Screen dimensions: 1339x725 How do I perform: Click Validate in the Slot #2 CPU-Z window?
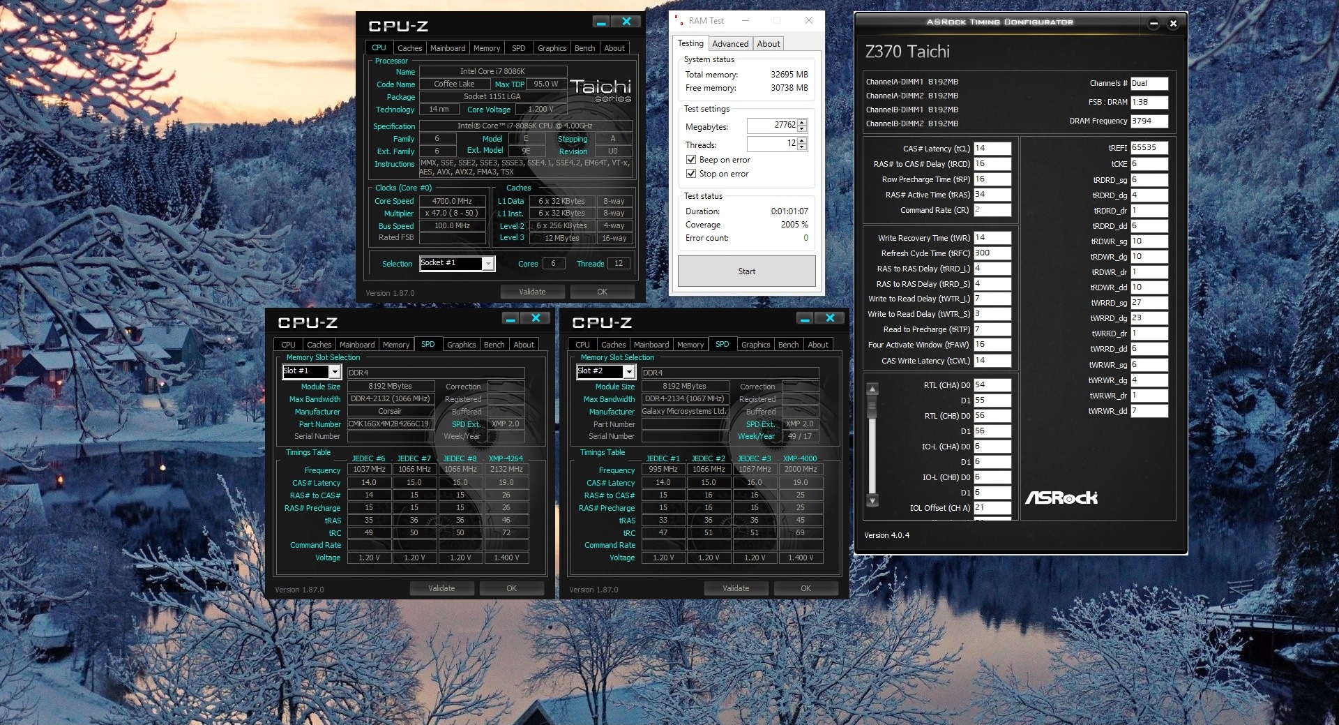pos(736,588)
